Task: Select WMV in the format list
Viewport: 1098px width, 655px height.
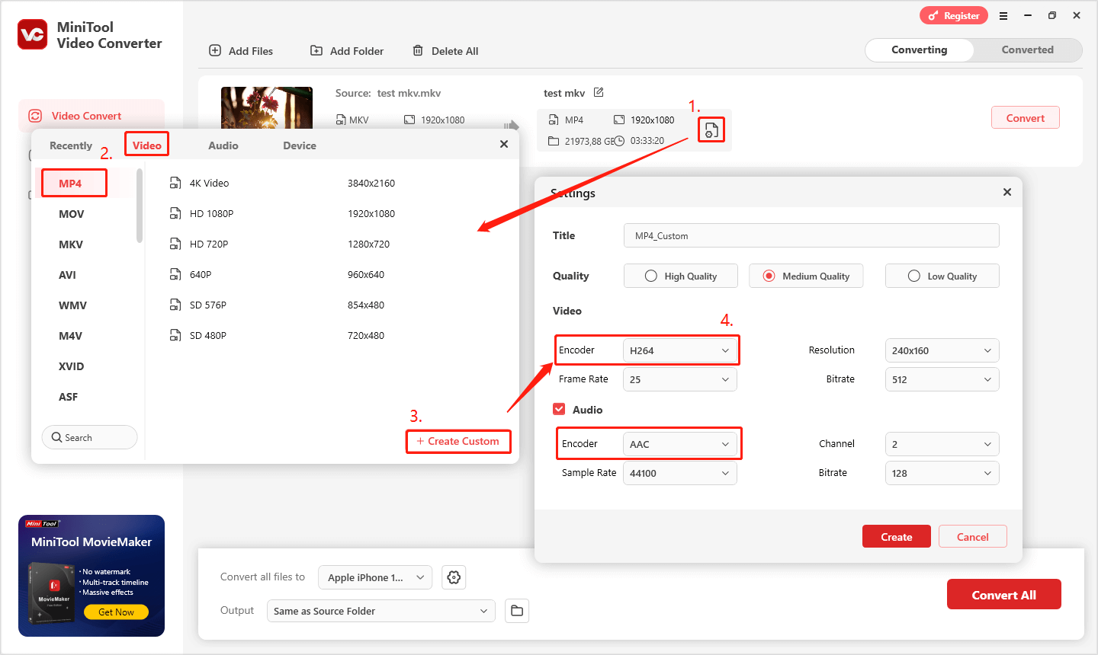Action: coord(72,305)
